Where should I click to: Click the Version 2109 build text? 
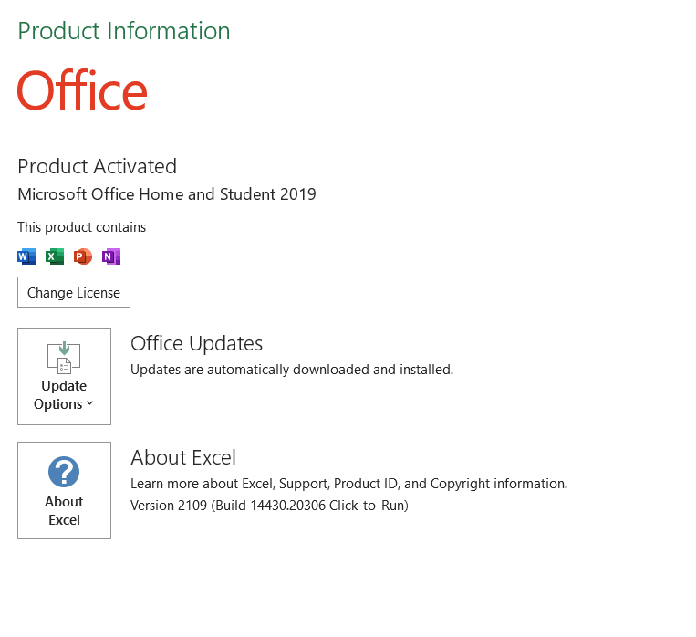[x=269, y=506]
